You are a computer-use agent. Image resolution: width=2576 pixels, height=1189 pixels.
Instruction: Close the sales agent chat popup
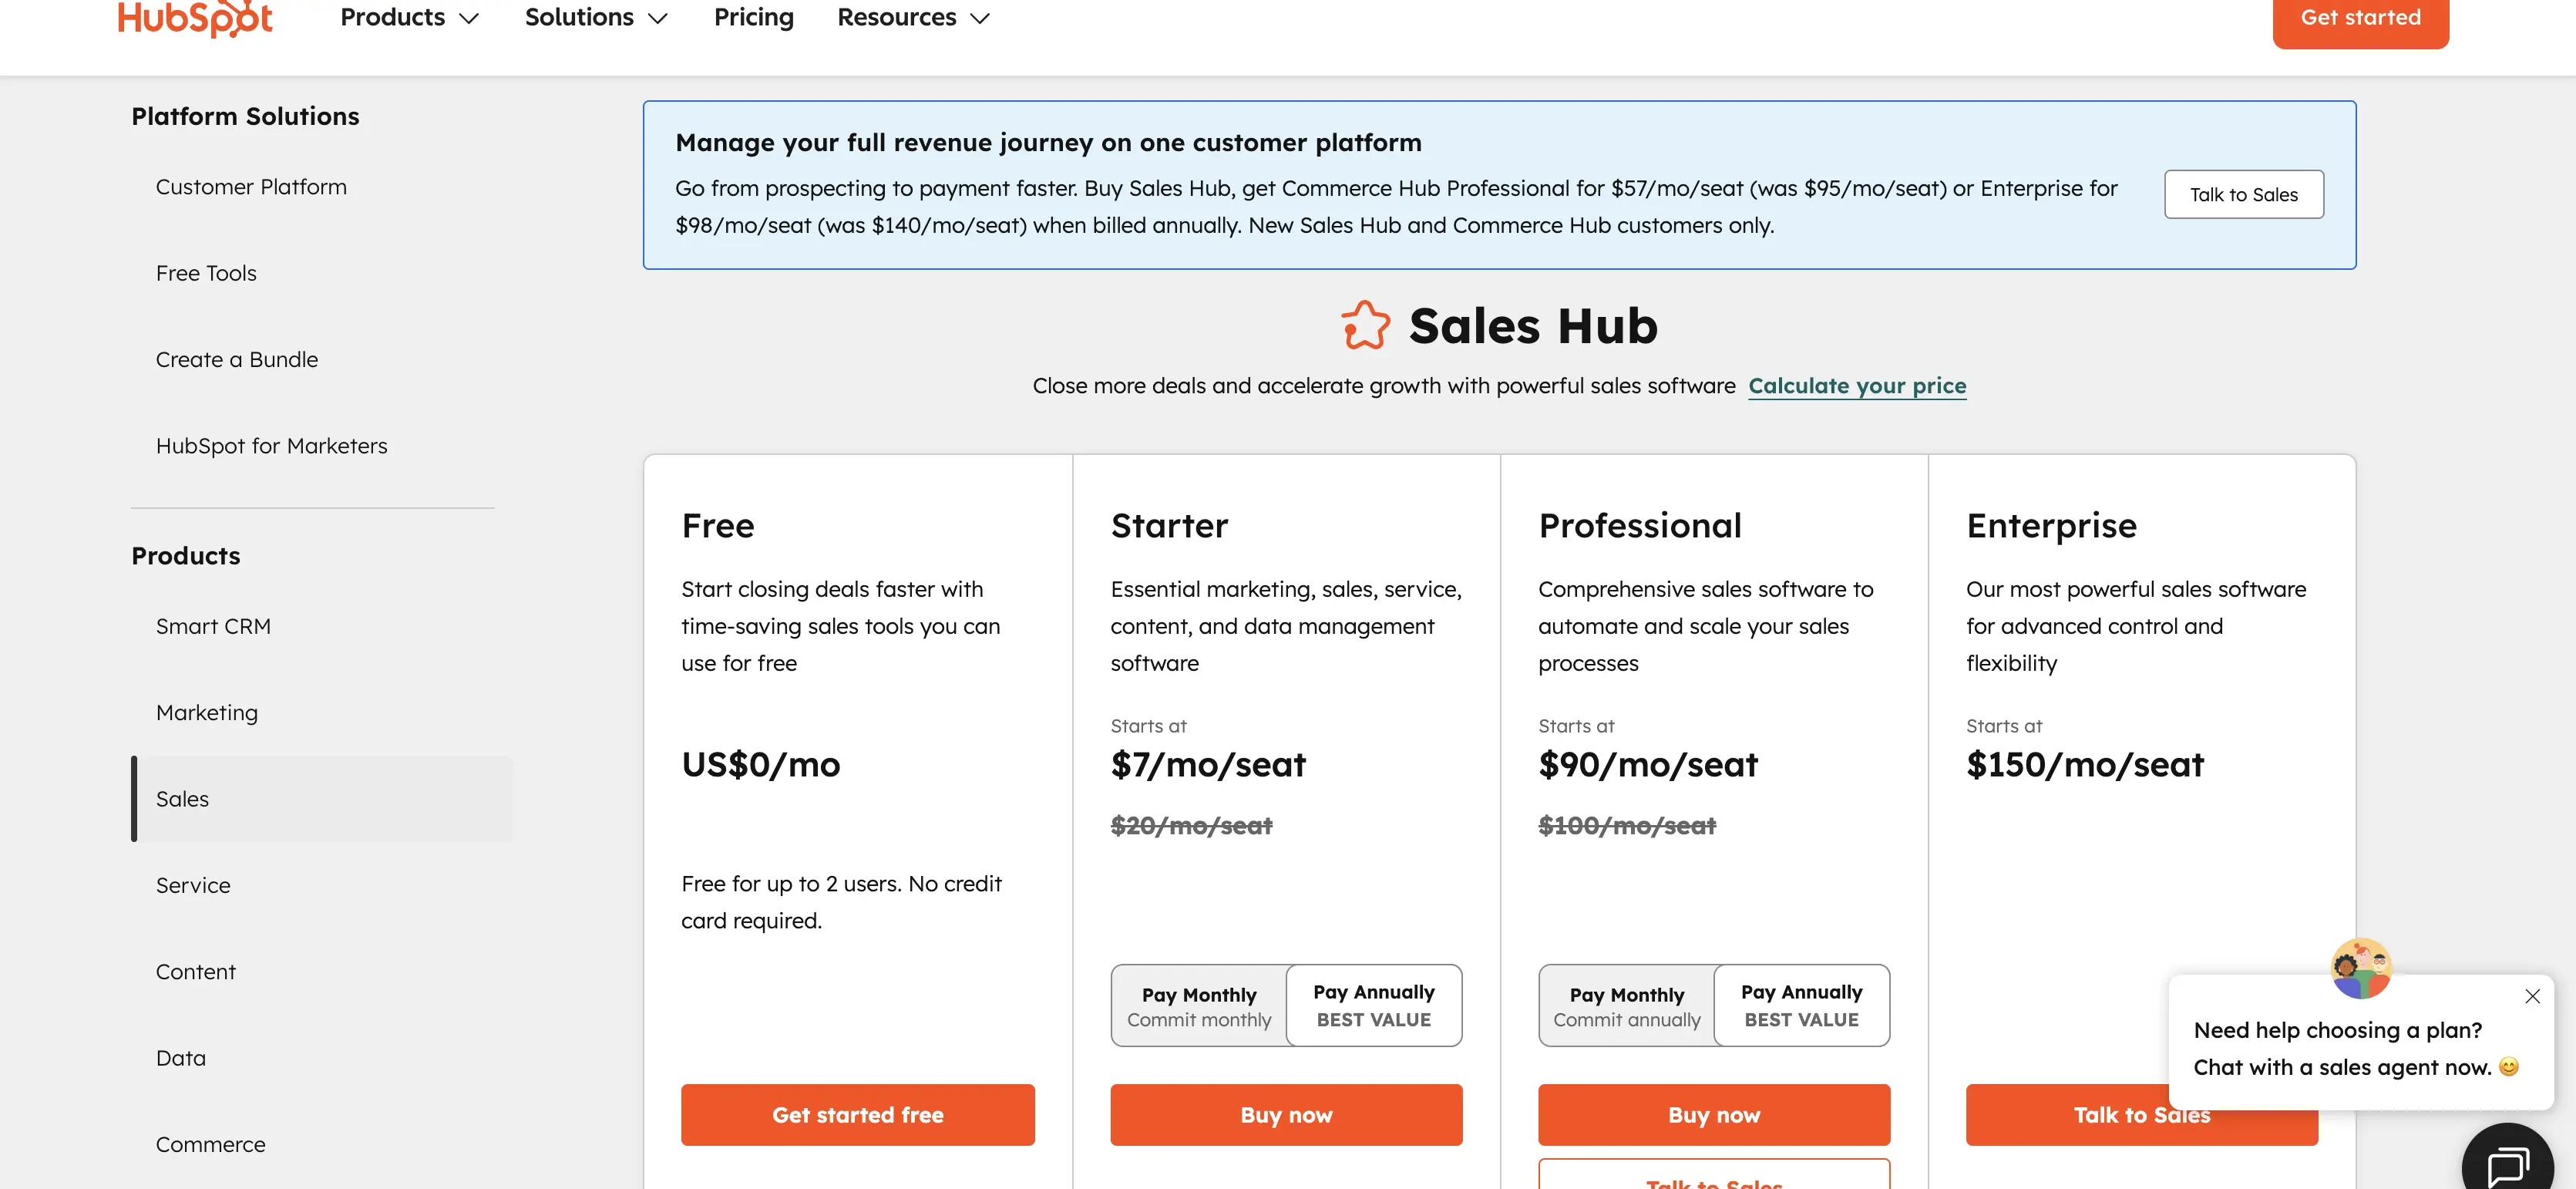point(2532,996)
